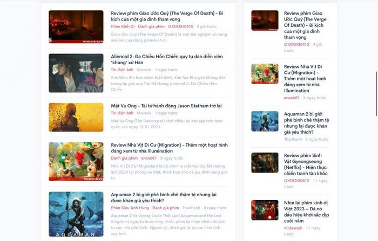The width and height of the screenshot is (378, 241).
Task: Select the 'Phim Kinh Dị' category tag
Action: pyautogui.click(x=123, y=26)
